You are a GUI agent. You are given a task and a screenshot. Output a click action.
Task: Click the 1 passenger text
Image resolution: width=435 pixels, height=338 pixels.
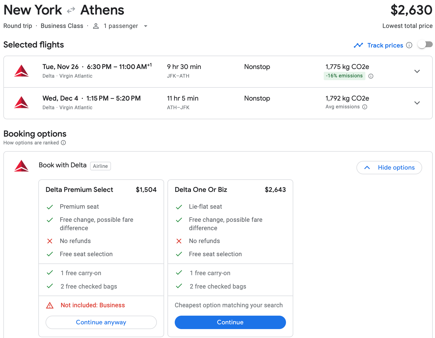click(x=121, y=26)
